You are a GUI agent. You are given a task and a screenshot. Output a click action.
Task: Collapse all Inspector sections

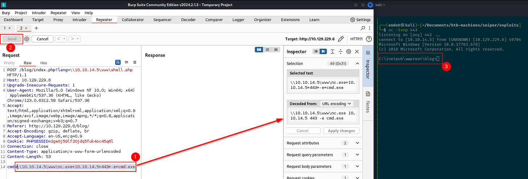tap(341, 52)
